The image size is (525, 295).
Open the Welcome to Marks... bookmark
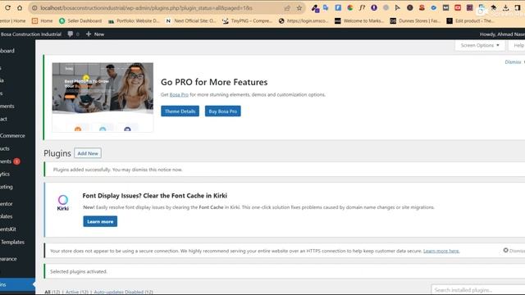[x=359, y=20]
